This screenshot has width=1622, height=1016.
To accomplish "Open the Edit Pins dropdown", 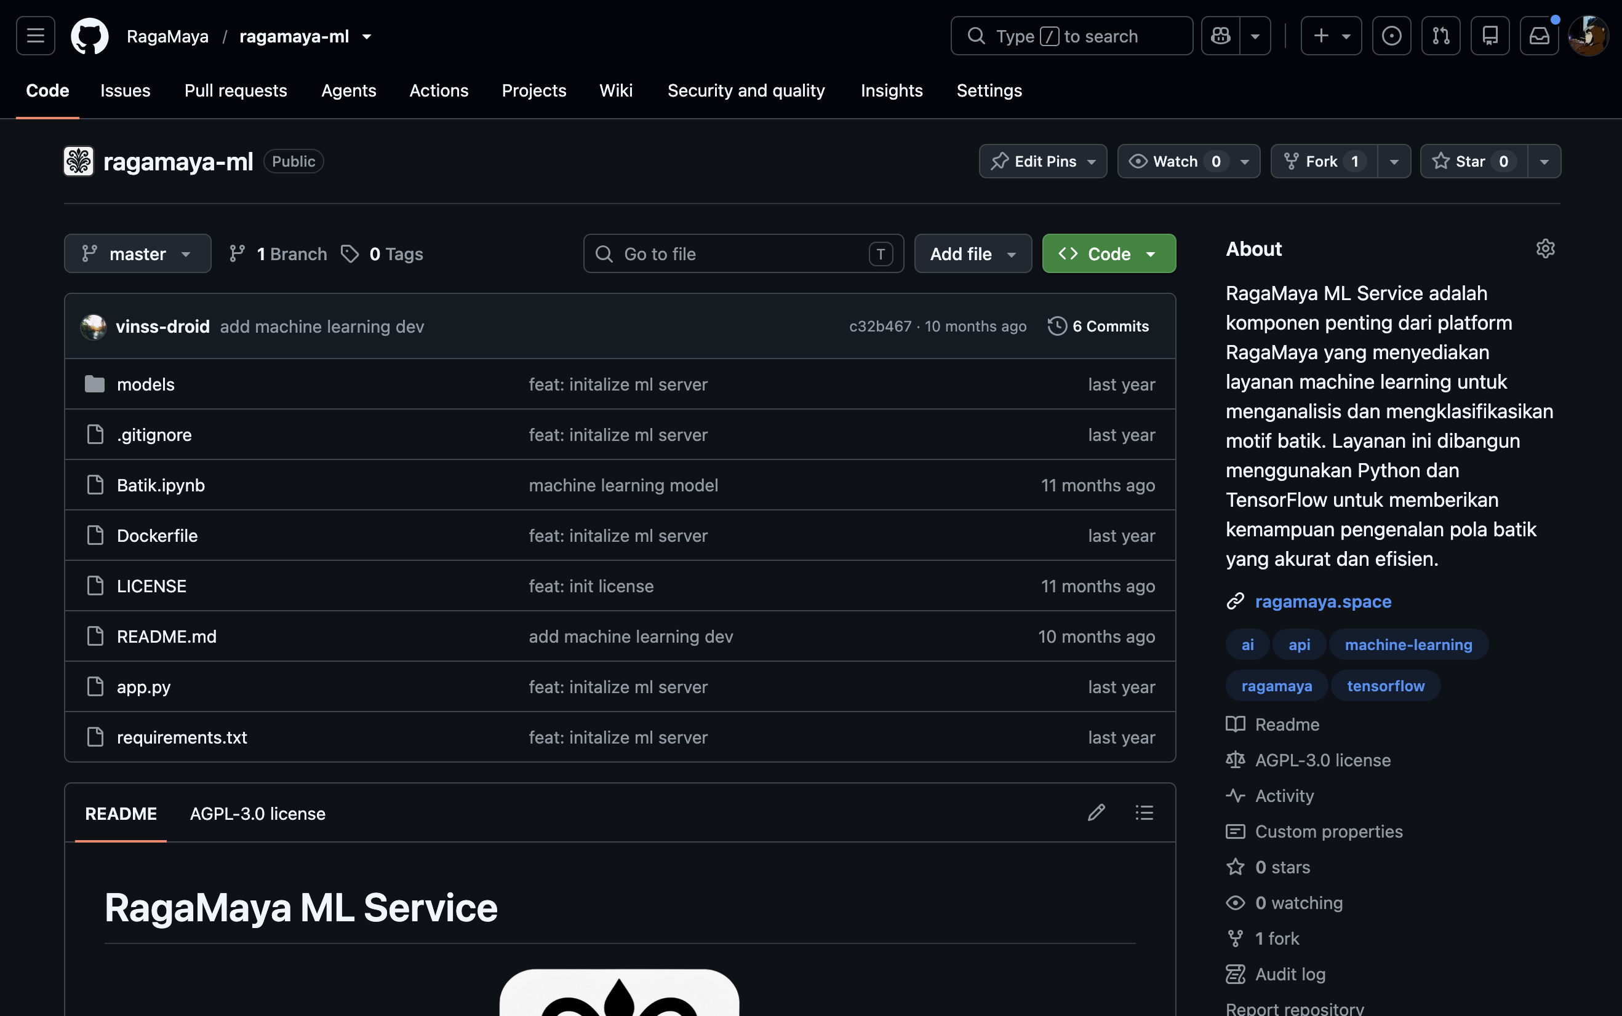I will (1042, 161).
